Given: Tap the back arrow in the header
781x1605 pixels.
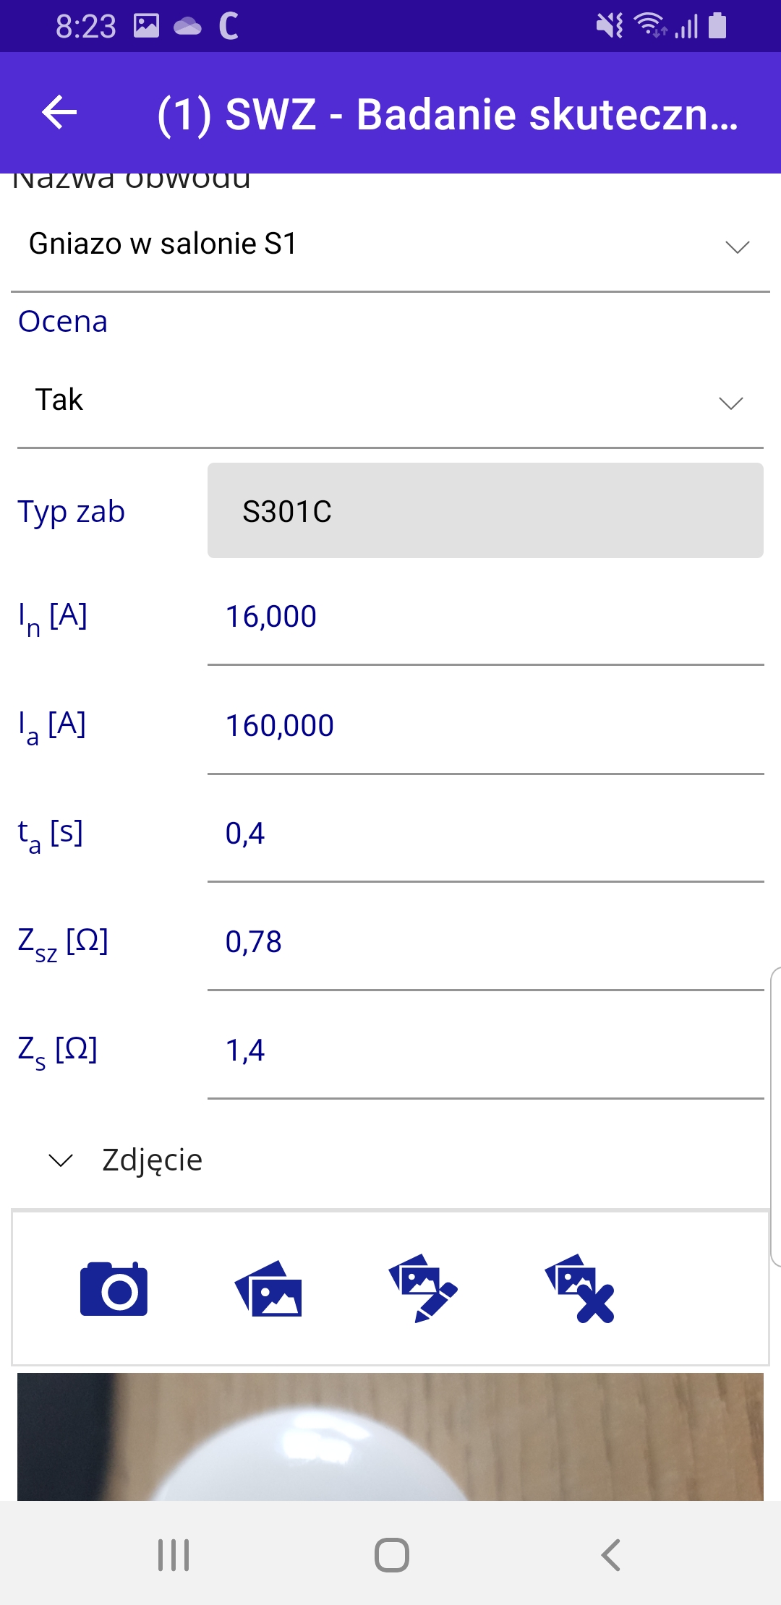Looking at the screenshot, I should point(59,113).
